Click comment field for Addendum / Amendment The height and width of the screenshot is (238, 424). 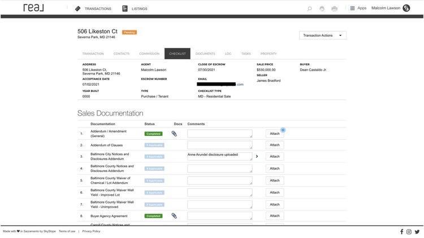click(x=220, y=134)
